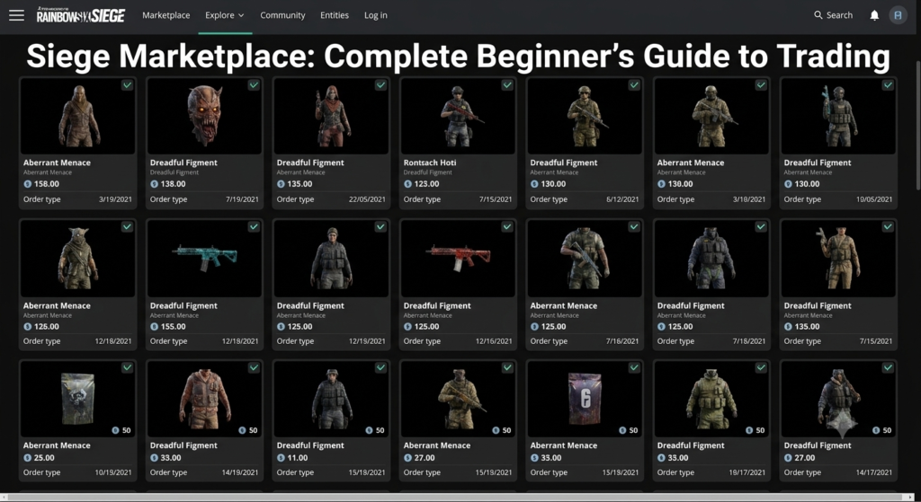This screenshot has height=502, width=921.
Task: Toggle checkmark on demon mask 138.00 card
Action: click(x=254, y=85)
